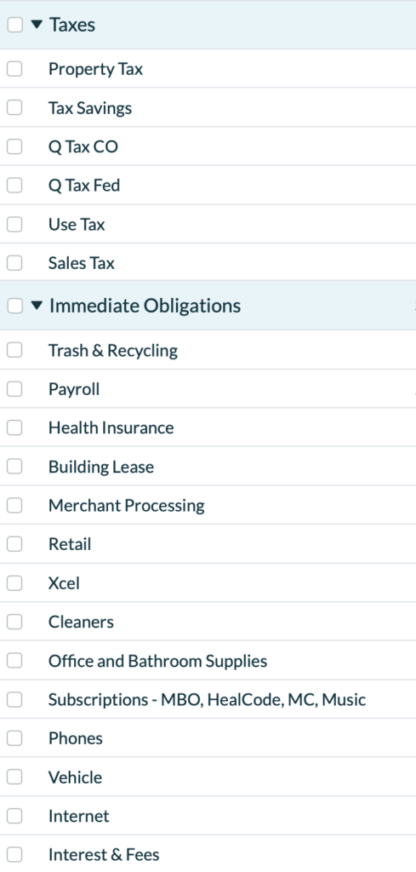Viewport: 416px width, 872px height.
Task: Select the Q Tax Fed category
Action: coord(84,185)
